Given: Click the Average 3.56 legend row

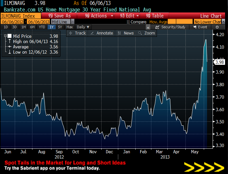Looking at the screenshot, I should [x=33, y=47].
